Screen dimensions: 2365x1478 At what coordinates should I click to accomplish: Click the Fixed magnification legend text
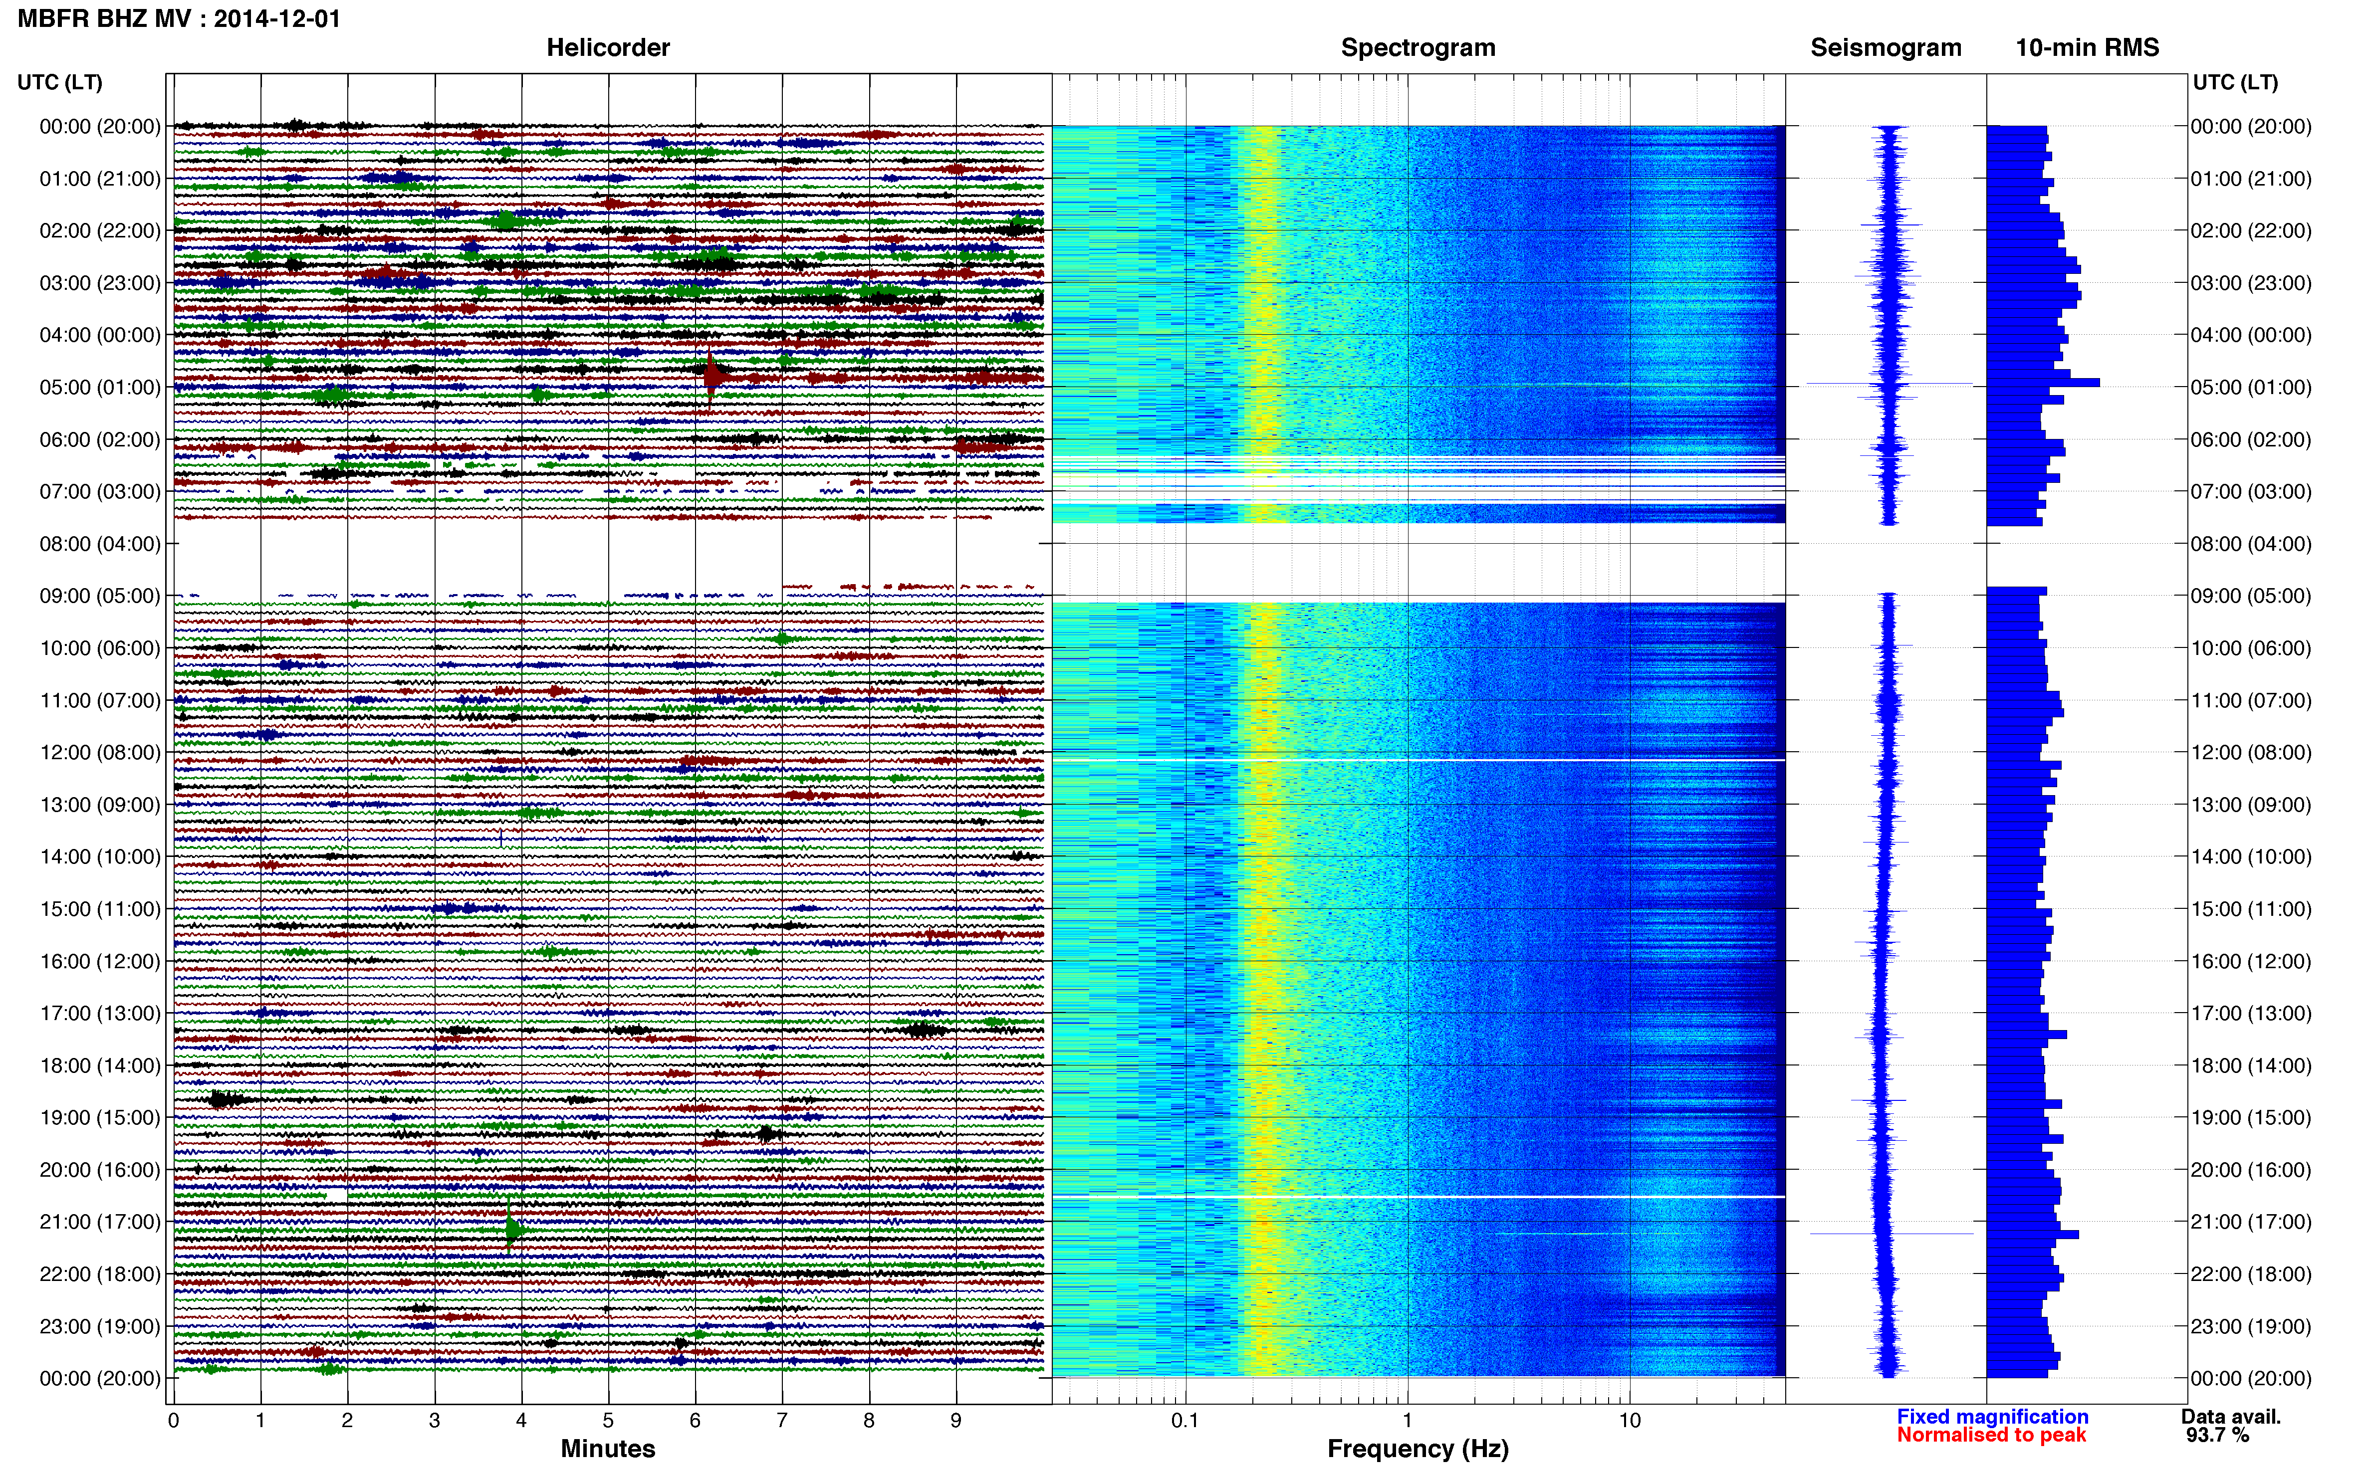tap(1992, 1417)
